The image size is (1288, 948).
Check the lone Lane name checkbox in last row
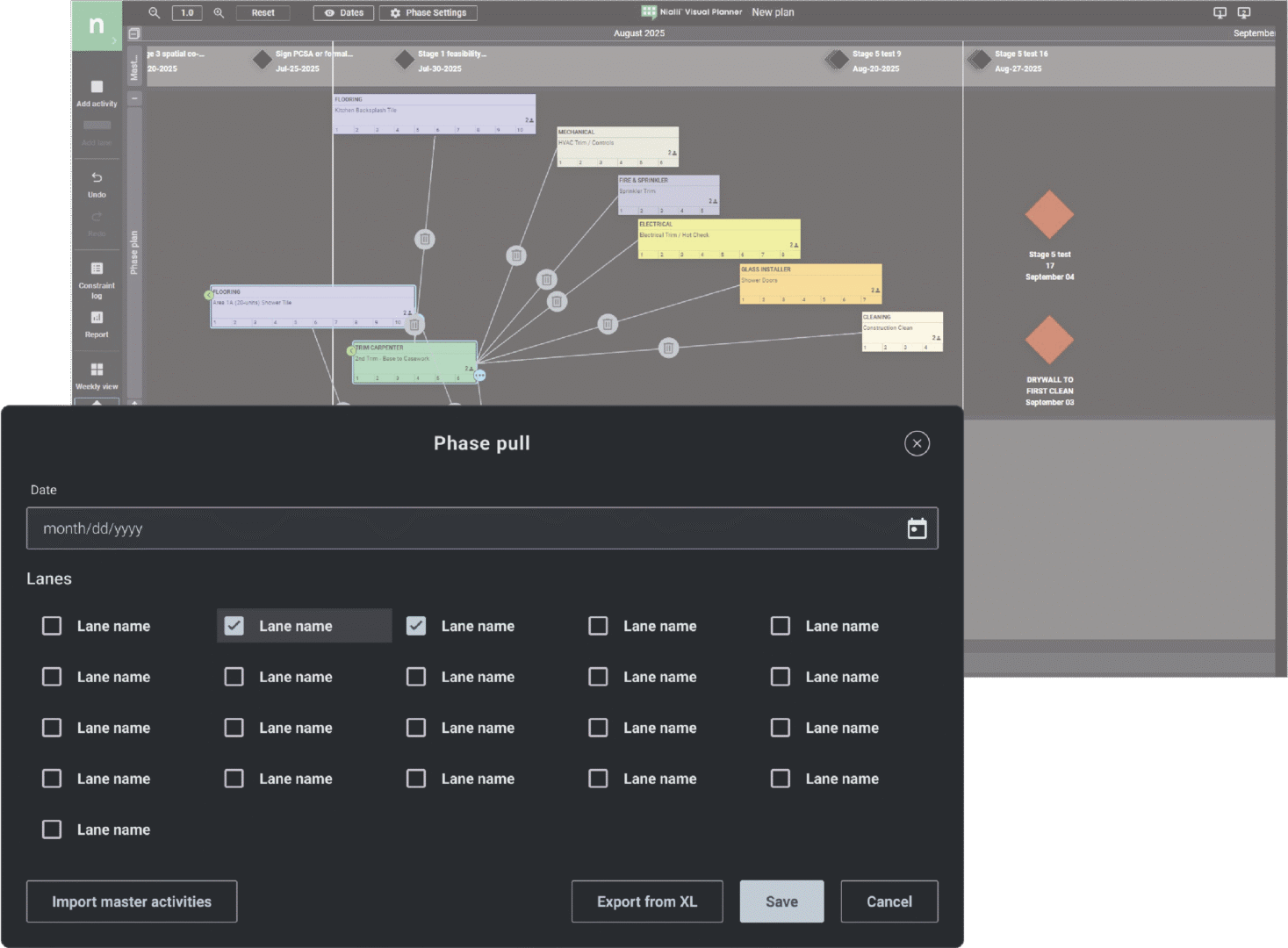pos(52,829)
